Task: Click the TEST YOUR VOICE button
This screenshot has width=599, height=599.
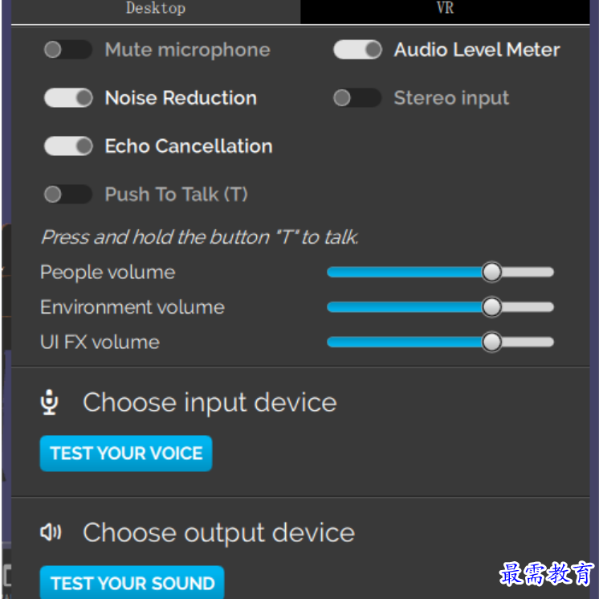Action: click(x=126, y=453)
